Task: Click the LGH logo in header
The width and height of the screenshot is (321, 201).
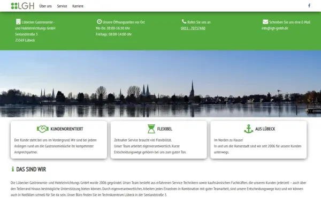Action: coord(22,6)
